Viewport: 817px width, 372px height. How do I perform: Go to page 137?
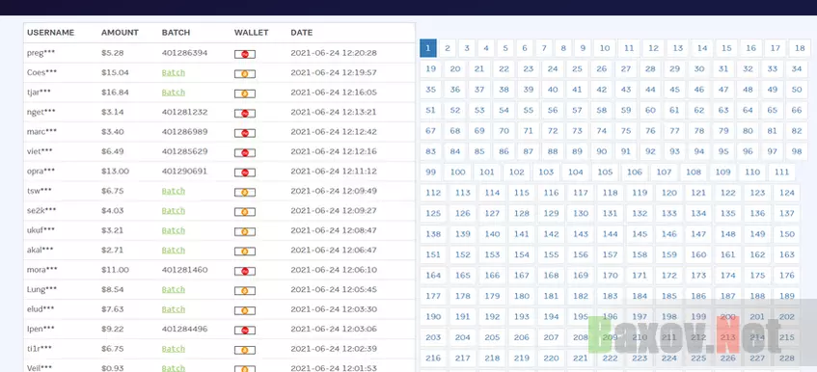pyautogui.click(x=787, y=213)
